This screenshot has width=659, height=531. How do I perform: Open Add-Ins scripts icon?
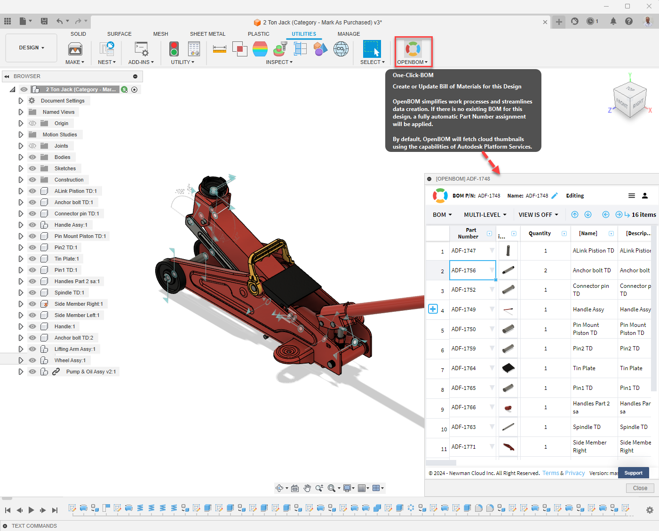pyautogui.click(x=141, y=48)
